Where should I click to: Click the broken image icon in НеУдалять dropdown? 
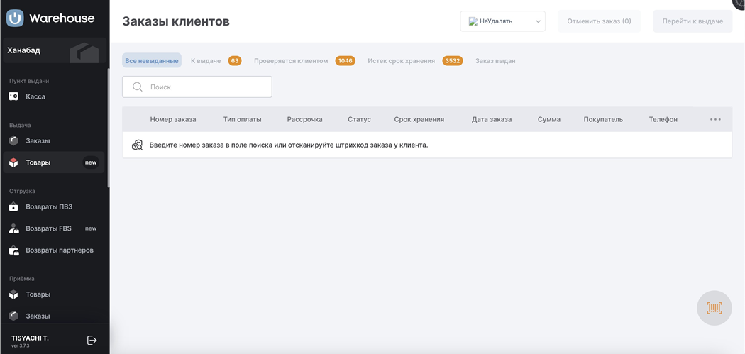(473, 21)
